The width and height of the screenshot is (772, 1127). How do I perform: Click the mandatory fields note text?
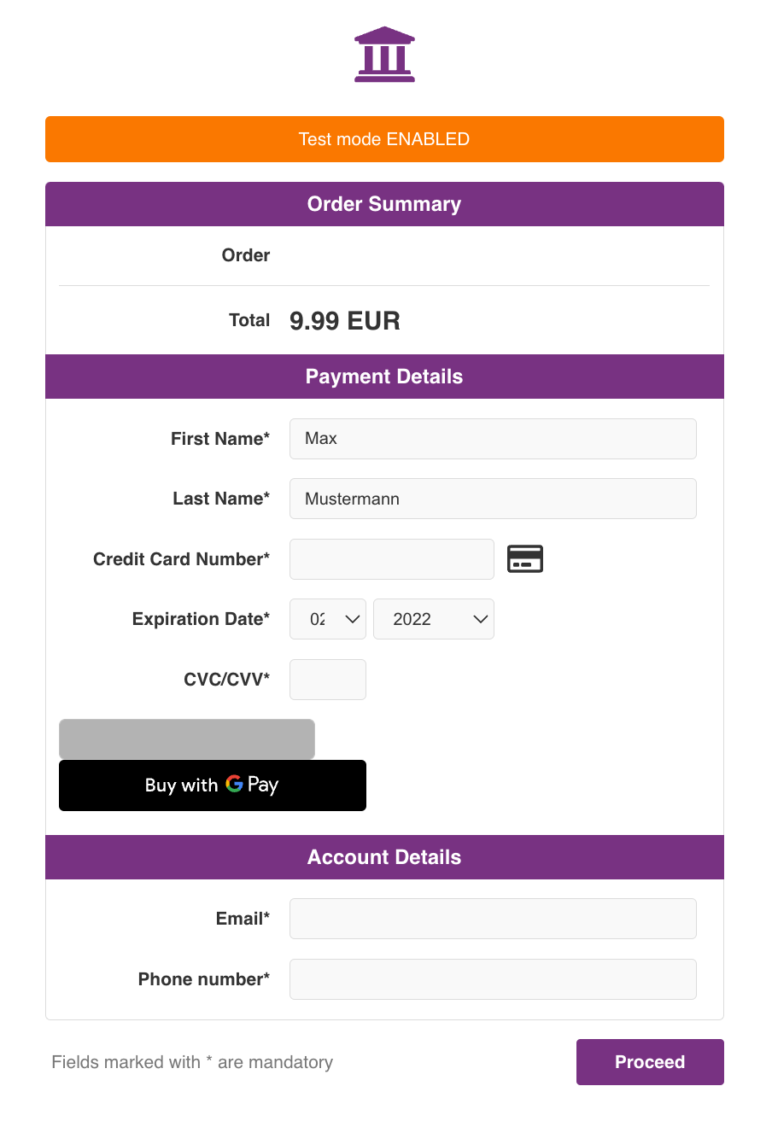tap(192, 1062)
